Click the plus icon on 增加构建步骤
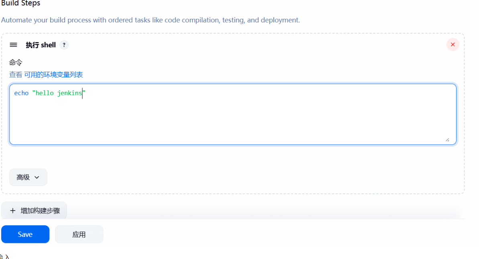The image size is (483, 259). tap(12, 210)
